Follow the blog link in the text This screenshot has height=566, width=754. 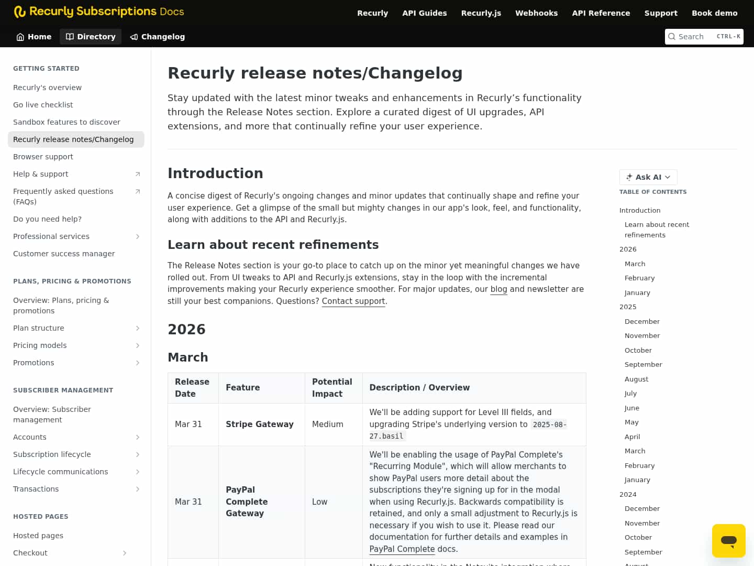498,289
